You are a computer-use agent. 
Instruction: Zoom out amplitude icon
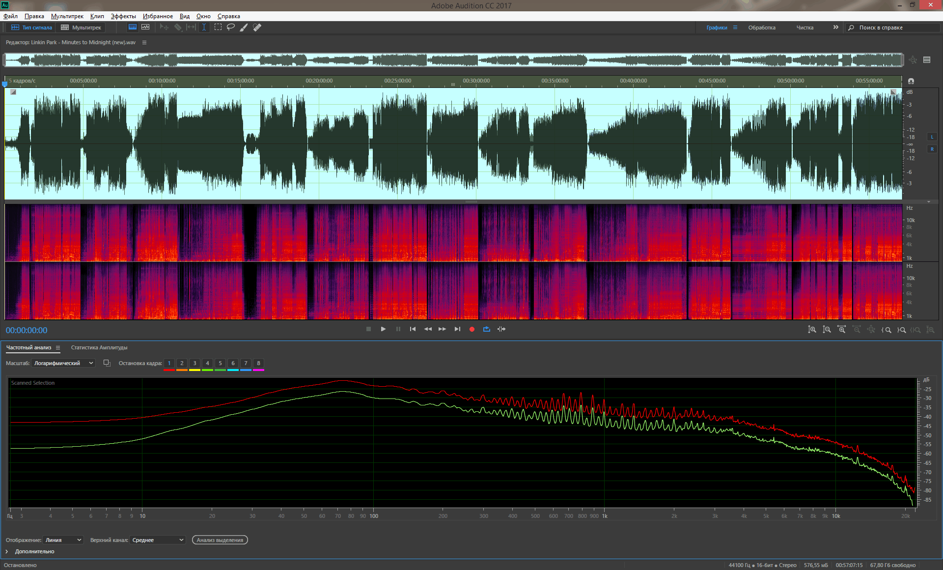(x=827, y=330)
